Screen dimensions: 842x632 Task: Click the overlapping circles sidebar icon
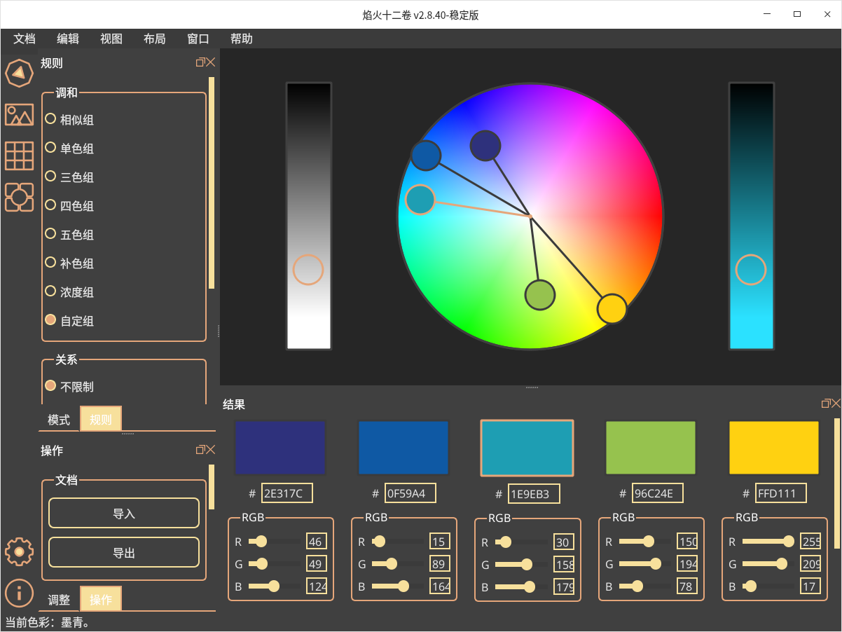(19, 197)
